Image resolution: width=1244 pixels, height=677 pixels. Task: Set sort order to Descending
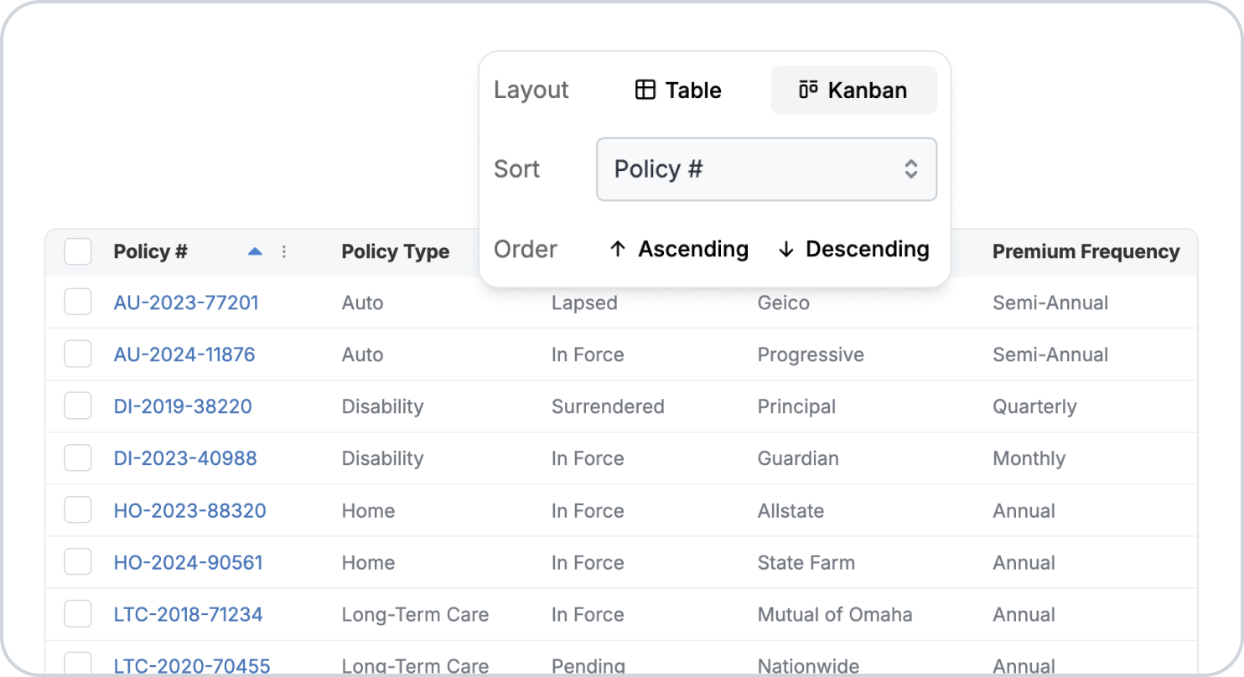(853, 250)
